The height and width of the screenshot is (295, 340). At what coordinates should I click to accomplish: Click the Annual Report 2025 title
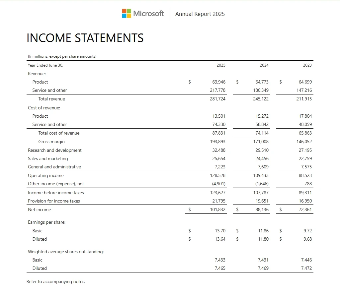(x=200, y=14)
